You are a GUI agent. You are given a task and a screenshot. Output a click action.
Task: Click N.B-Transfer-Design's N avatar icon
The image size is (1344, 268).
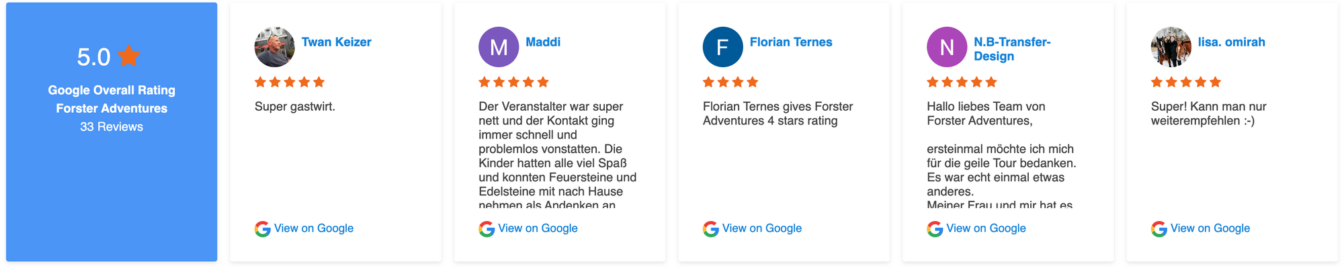(947, 47)
